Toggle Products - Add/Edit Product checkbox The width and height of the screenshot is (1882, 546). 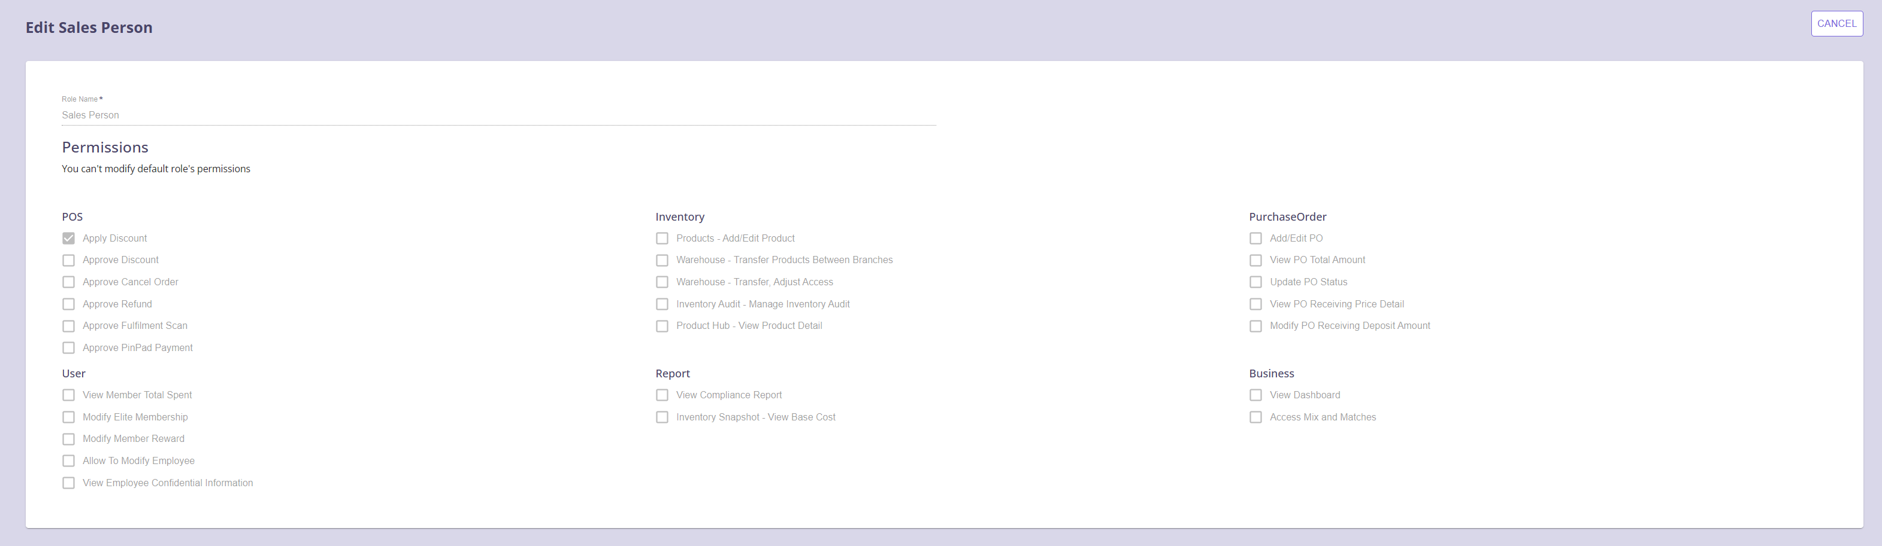pos(662,239)
